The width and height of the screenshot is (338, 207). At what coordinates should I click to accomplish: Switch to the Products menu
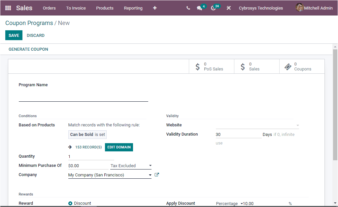[x=105, y=8]
